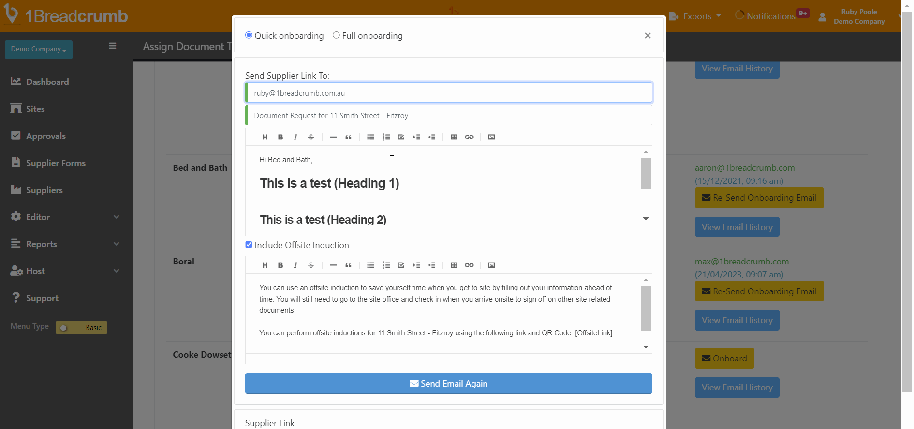The height and width of the screenshot is (429, 914).
Task: Click the yellow Onboard button
Action: coord(724,359)
